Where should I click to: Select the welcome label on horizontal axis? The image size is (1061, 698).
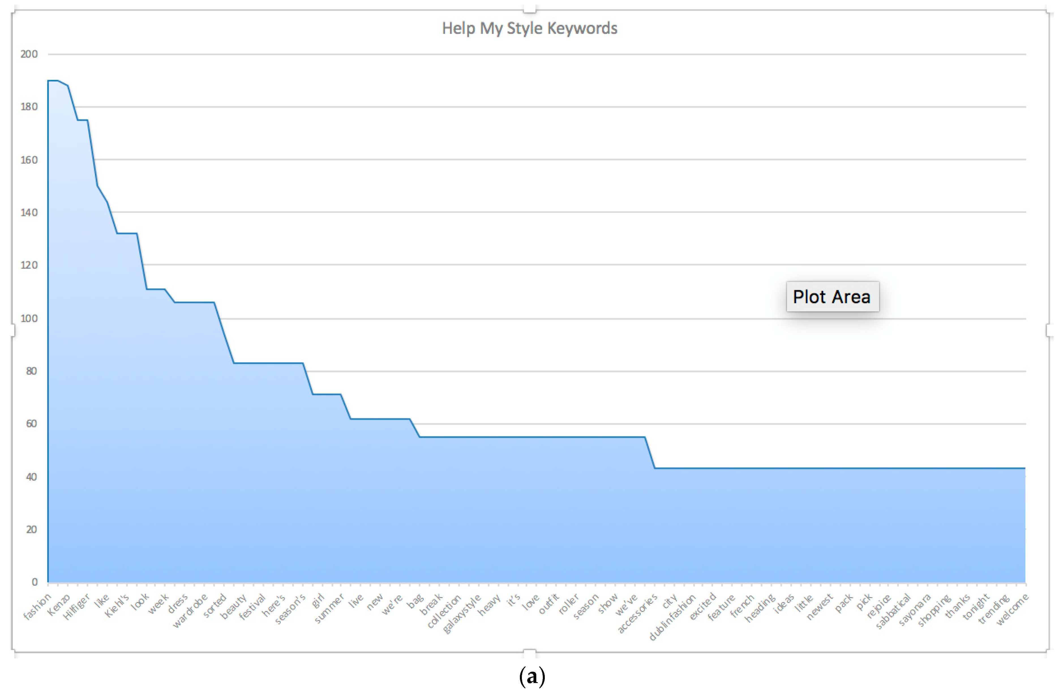tap(1012, 609)
